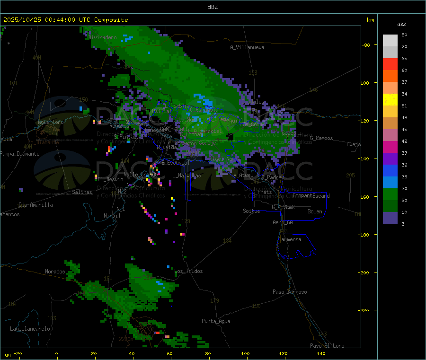This screenshot has height=360, width=426.
Task: Select the purple 10 dBZ legend swatch
Action: pos(390,218)
